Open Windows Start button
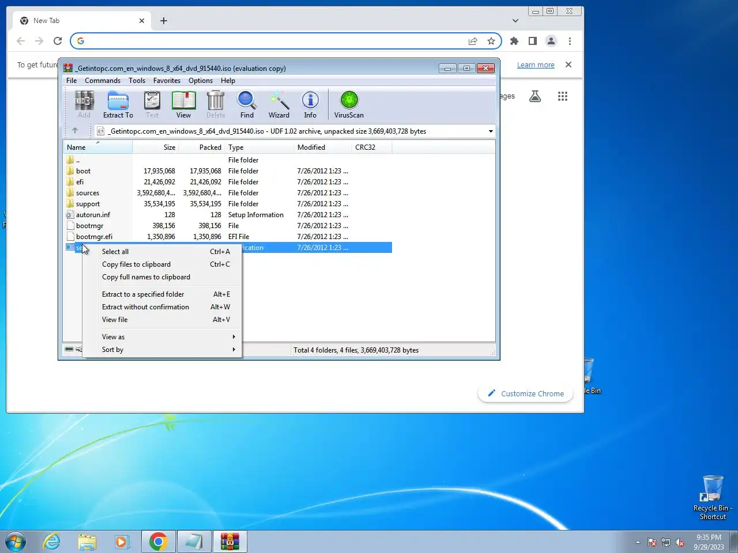738x553 pixels. 15,541
